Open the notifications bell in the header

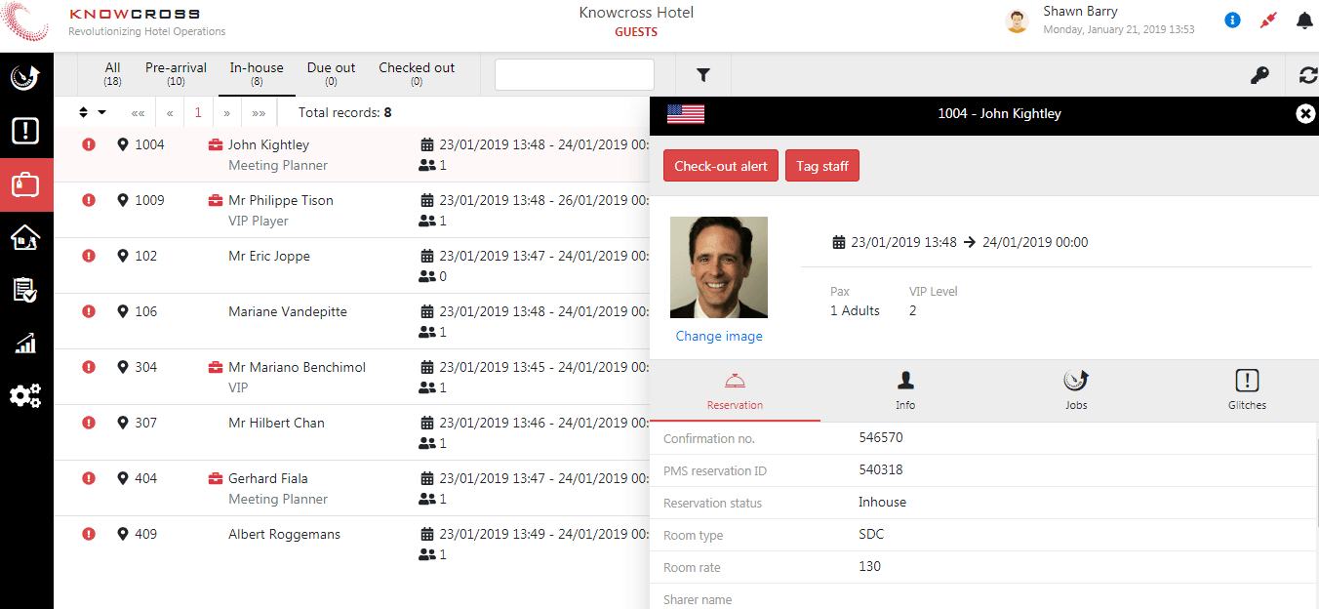tap(1304, 20)
